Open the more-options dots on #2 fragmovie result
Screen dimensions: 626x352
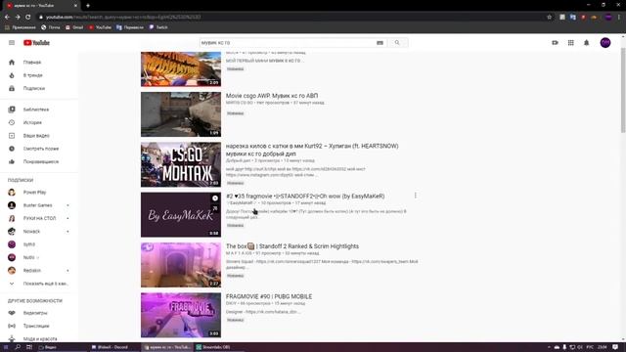[415, 196]
